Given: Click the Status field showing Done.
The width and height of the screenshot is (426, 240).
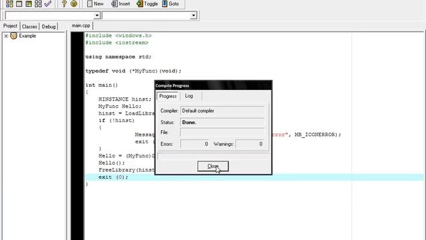Looking at the screenshot, I should point(222,123).
